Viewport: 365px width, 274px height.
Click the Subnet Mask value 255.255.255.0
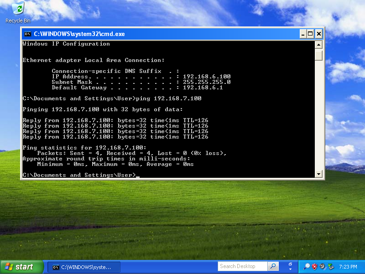[207, 82]
